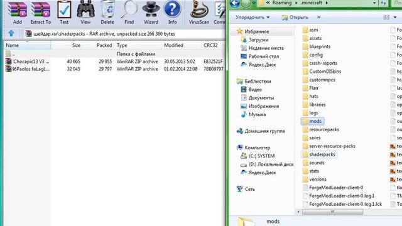Click the Info toolbar icon
Image resolution: width=402 pixels, height=226 pixels.
tap(173, 13)
